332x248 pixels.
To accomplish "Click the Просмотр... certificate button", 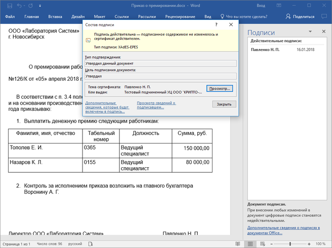I will [220, 88].
